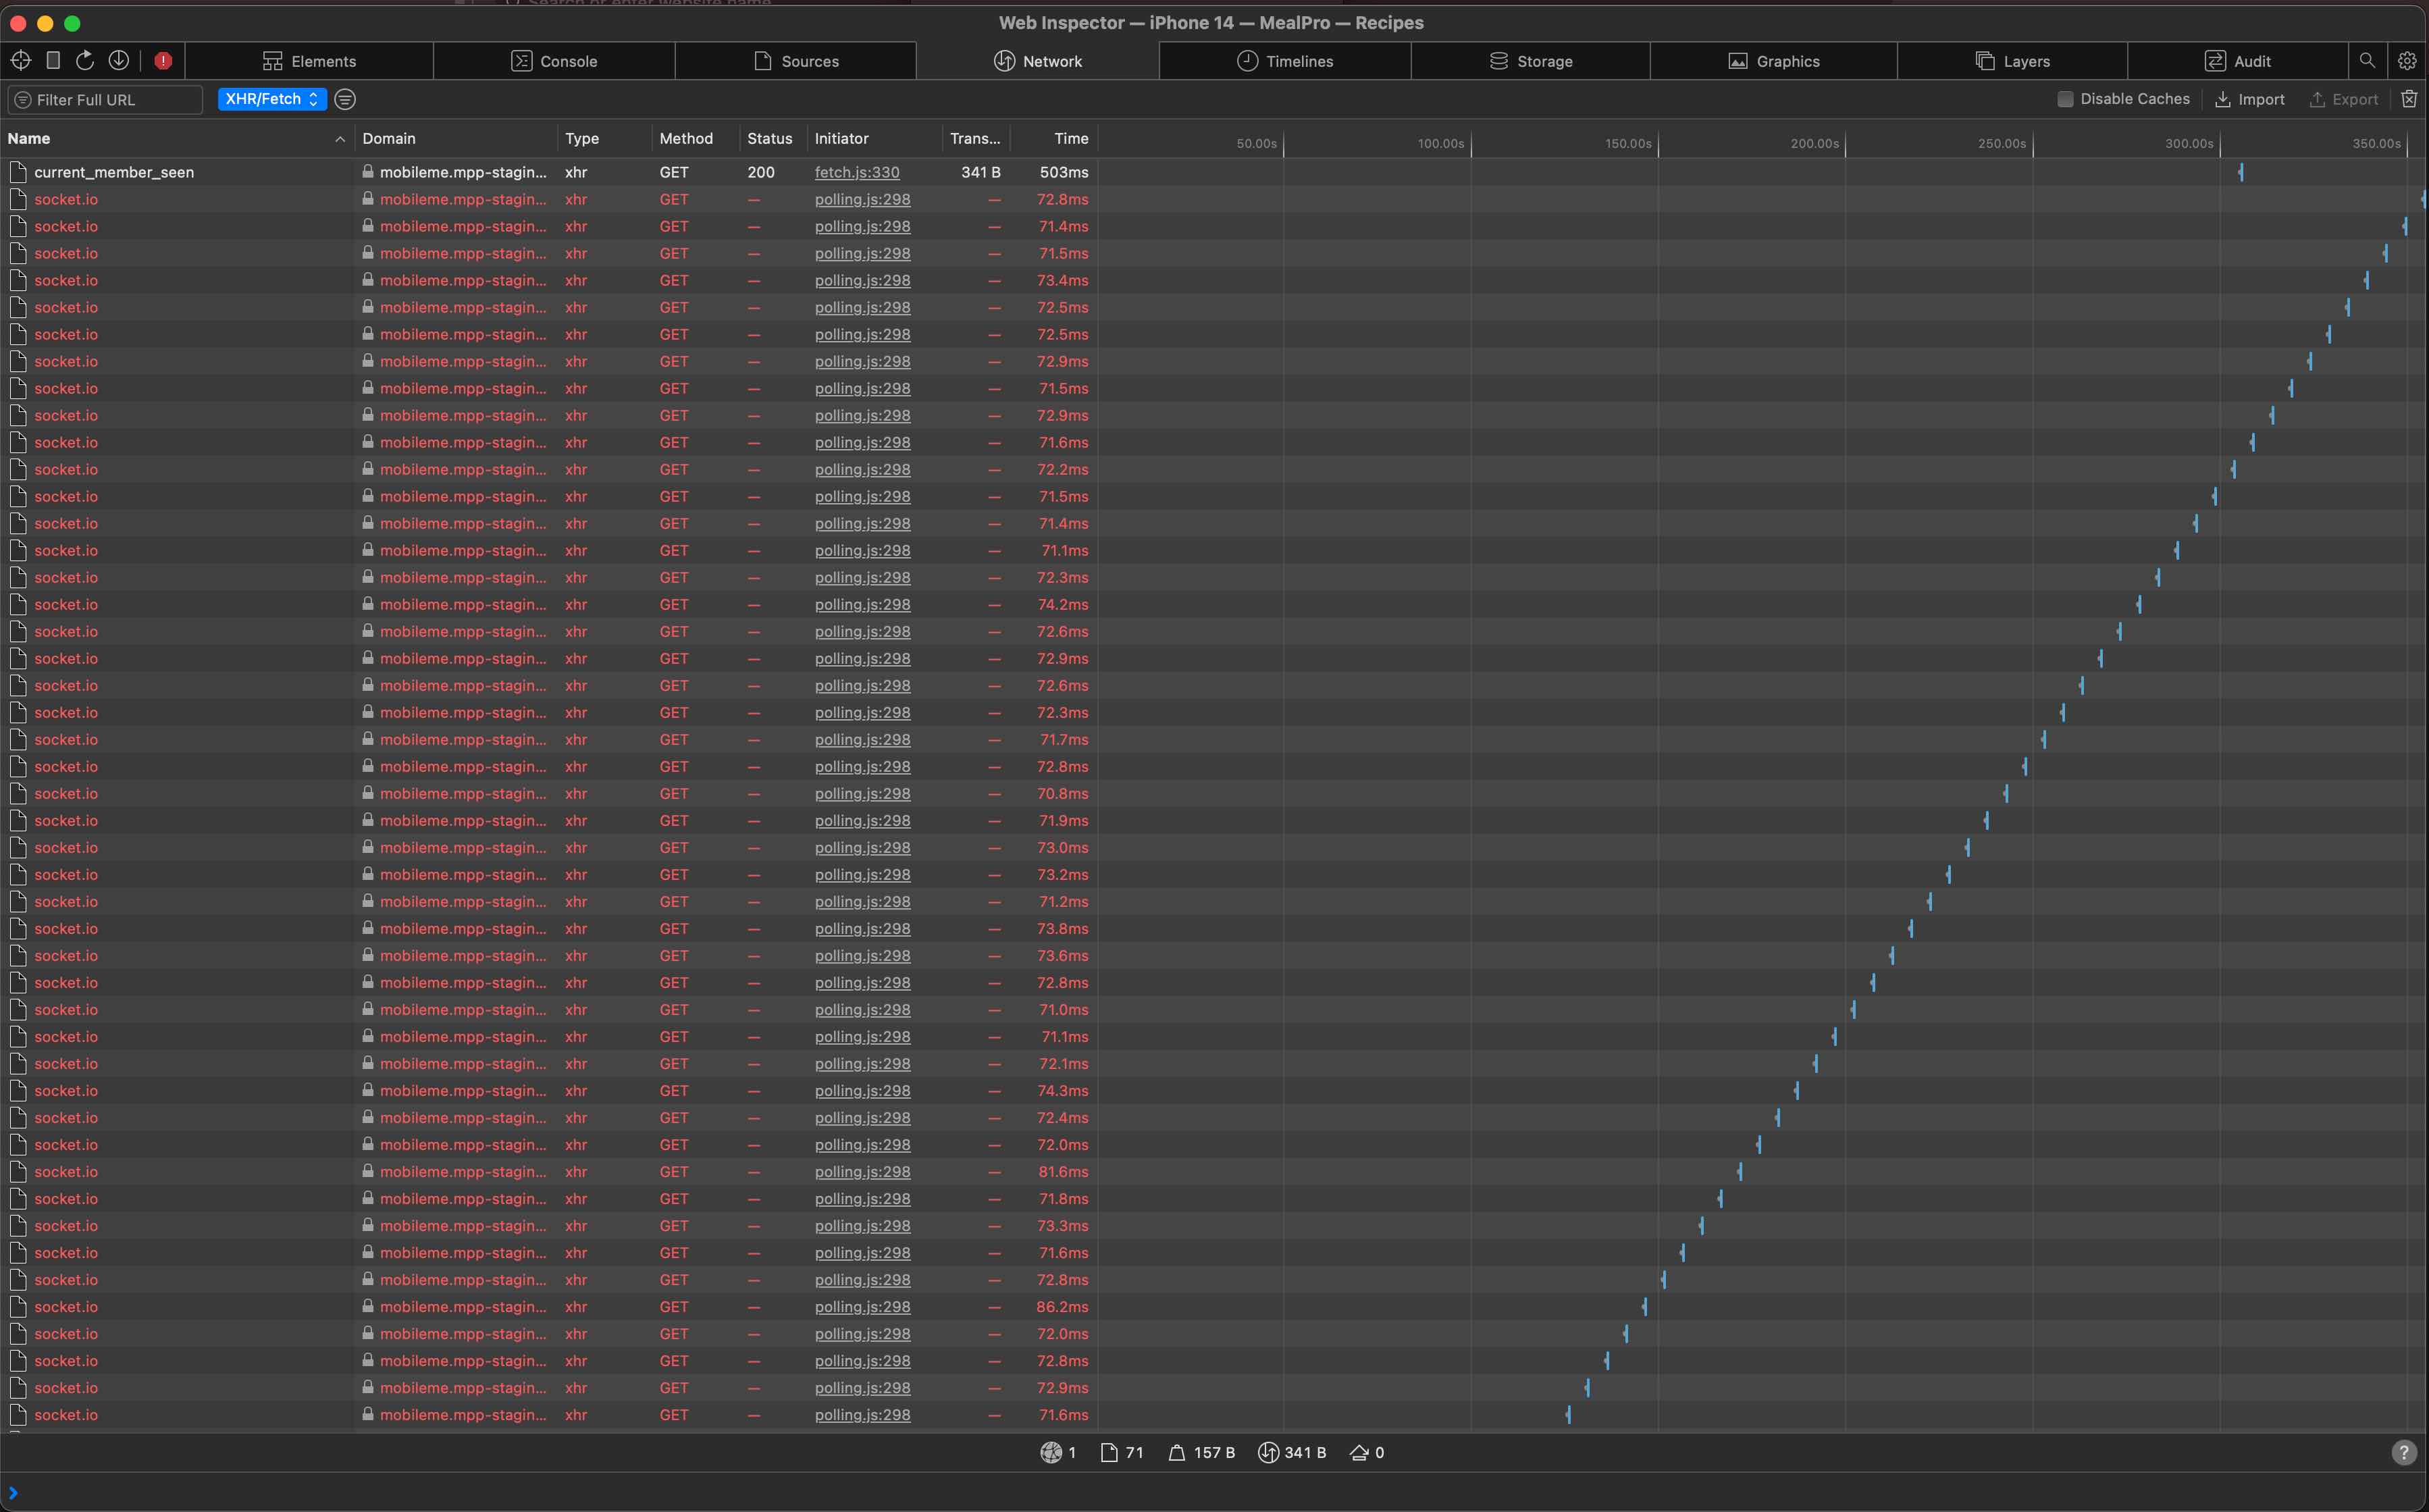Viewport: 2429px width, 1512px height.
Task: Click the Import button
Action: [x=2250, y=99]
